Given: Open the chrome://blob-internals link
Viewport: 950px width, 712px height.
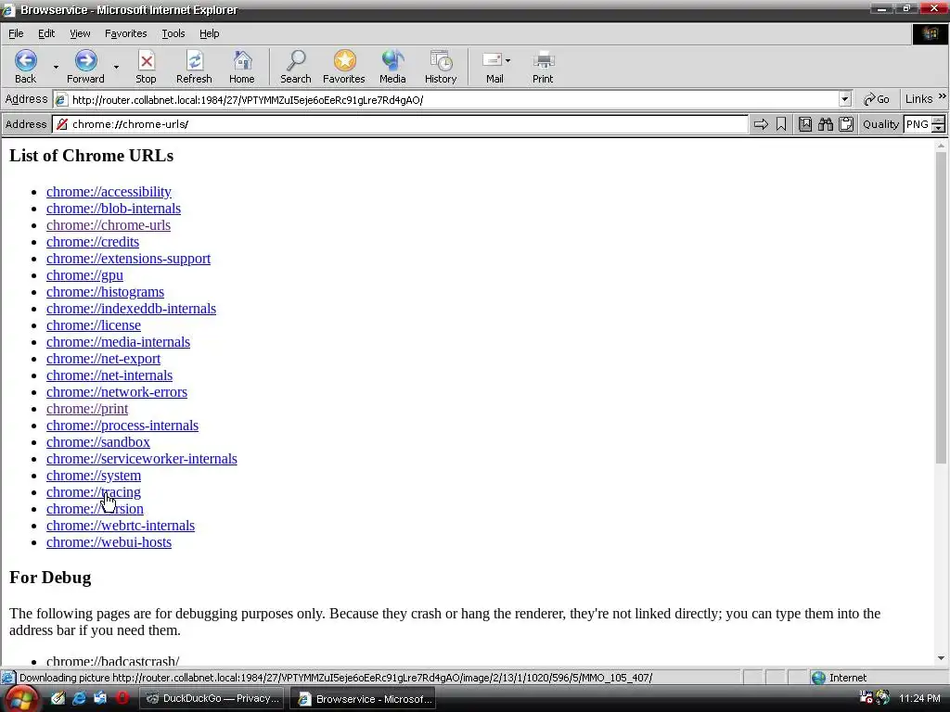Looking at the screenshot, I should (113, 209).
